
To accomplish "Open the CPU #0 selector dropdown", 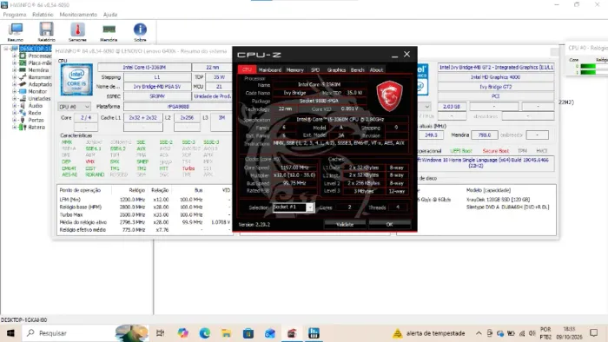I will [74, 107].
